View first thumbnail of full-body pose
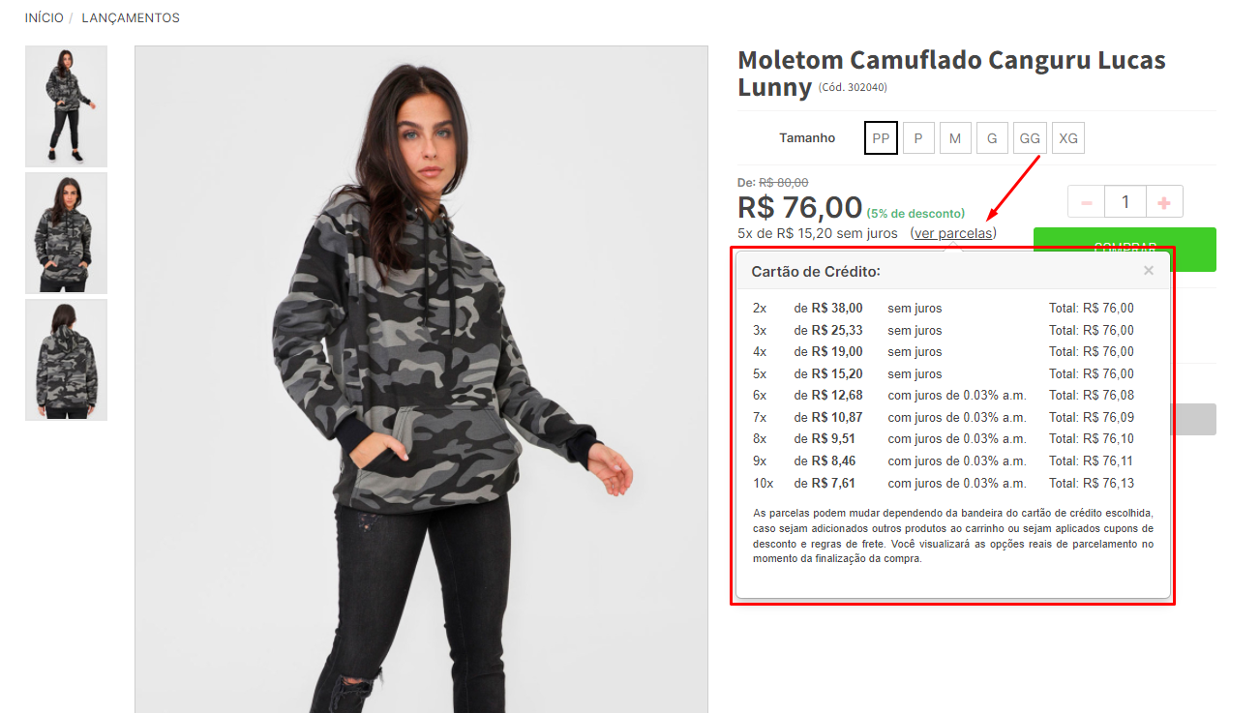Viewport: 1260px width, 713px height. pyautogui.click(x=66, y=106)
